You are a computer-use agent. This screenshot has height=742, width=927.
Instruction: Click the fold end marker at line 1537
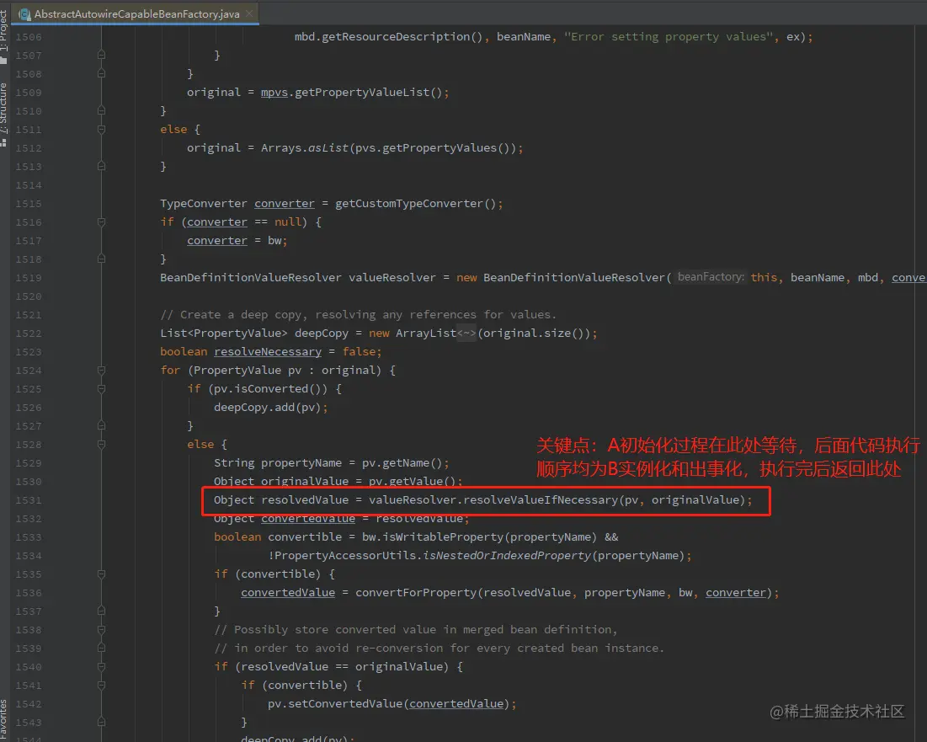tap(101, 611)
